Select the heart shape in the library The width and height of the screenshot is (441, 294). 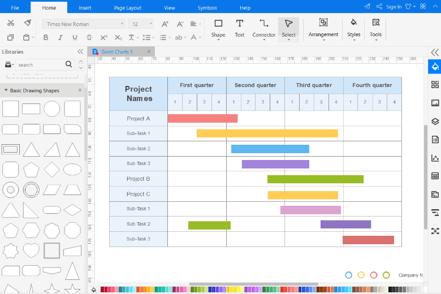tap(31, 250)
